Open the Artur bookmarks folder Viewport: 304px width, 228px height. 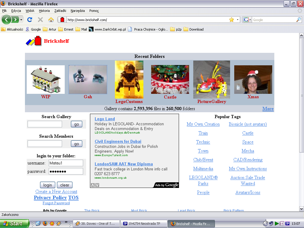[x=50, y=29]
